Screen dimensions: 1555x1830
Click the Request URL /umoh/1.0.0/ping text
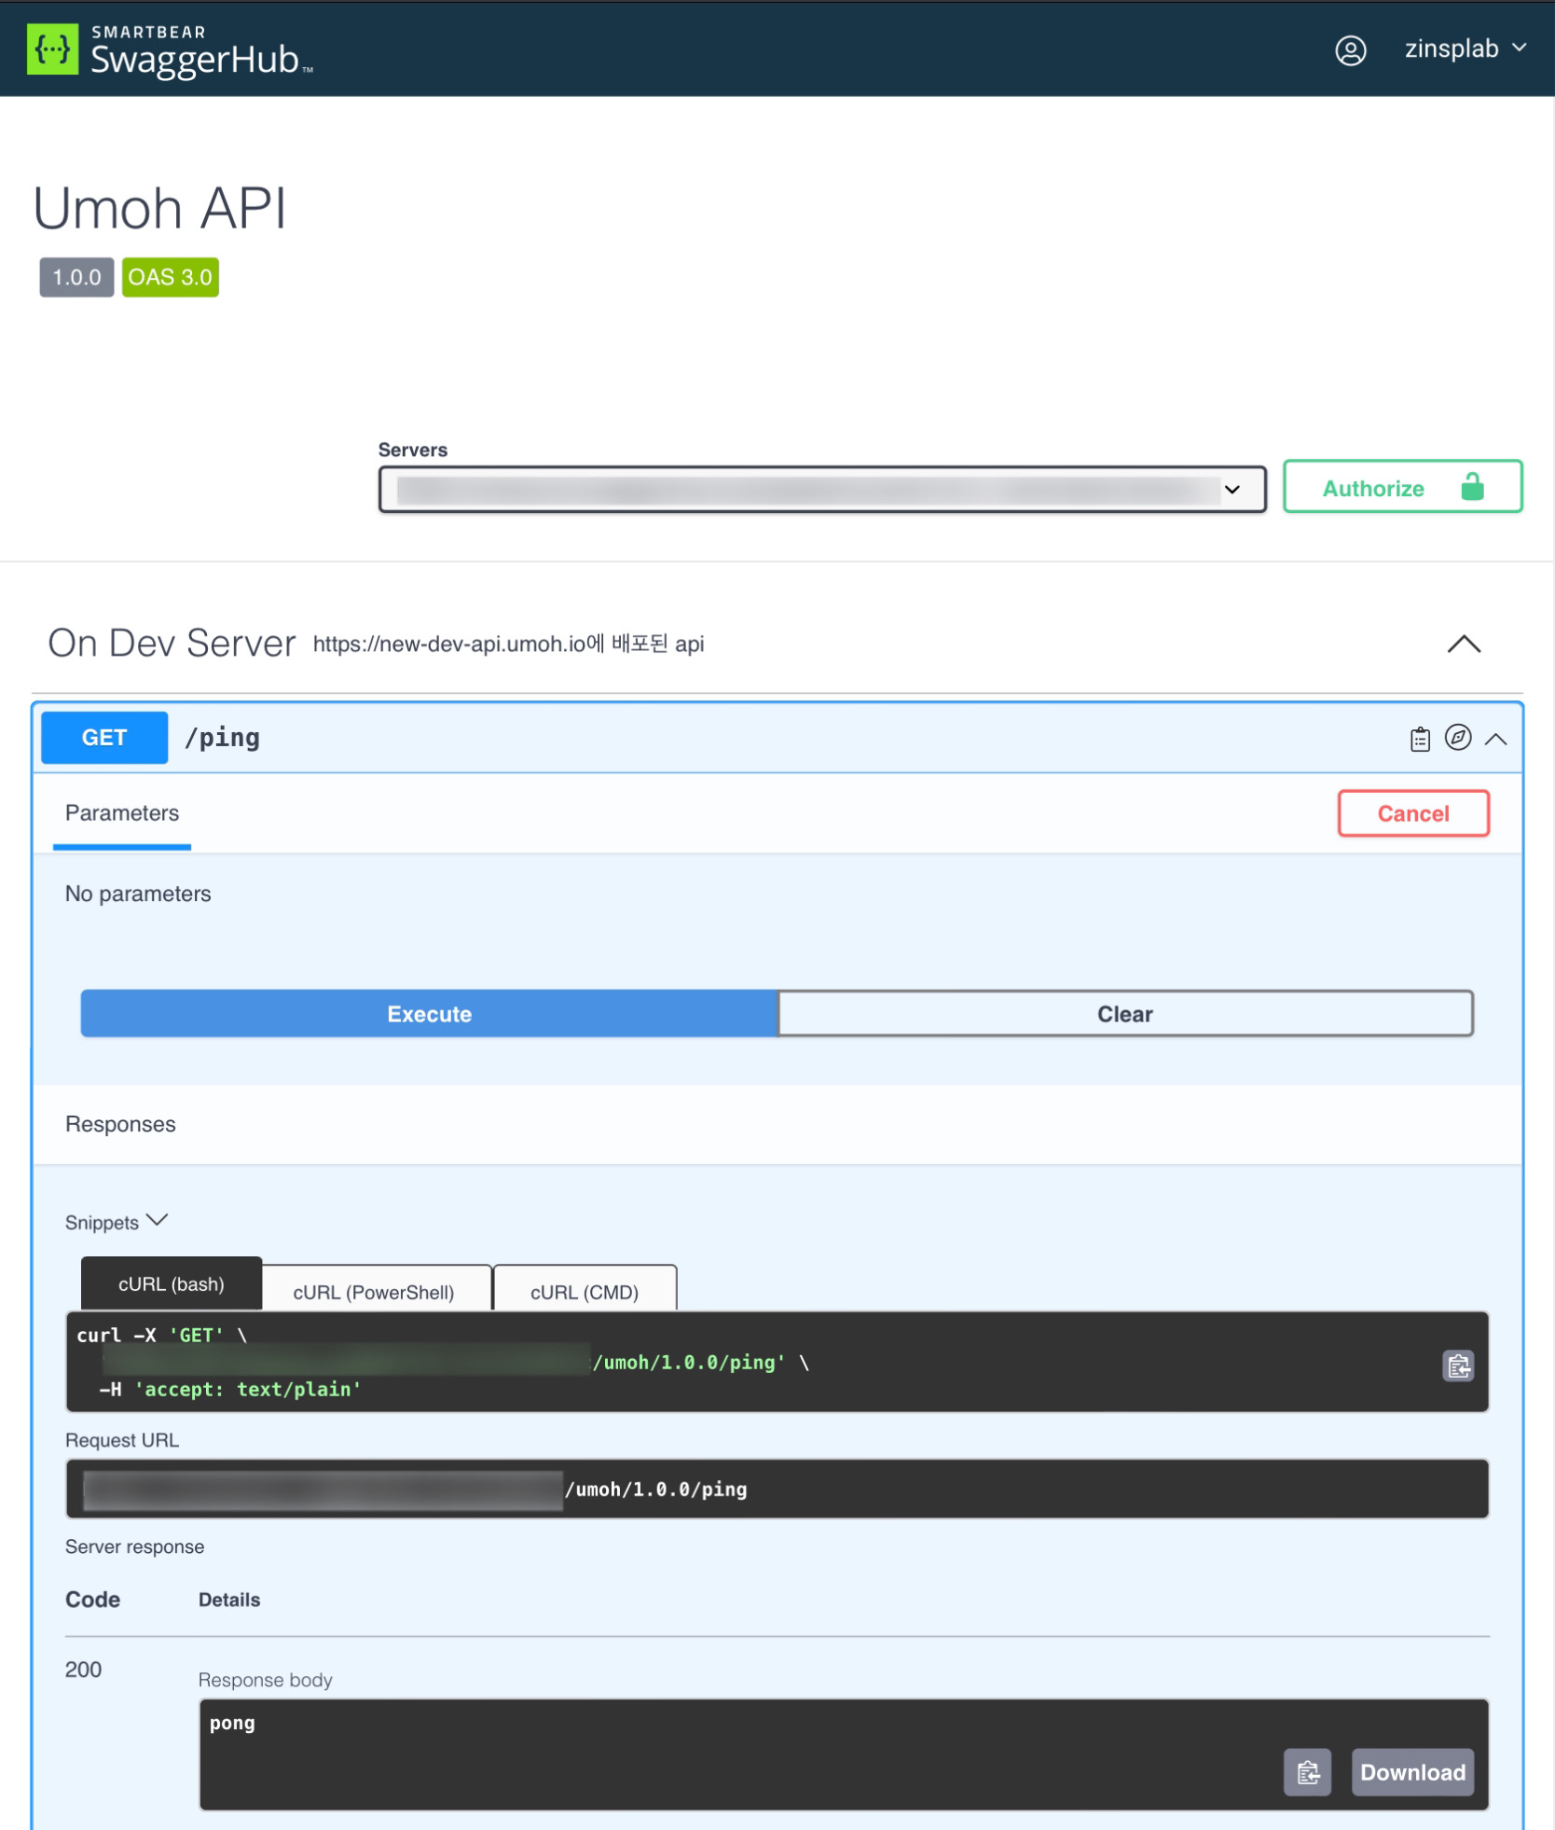pyautogui.click(x=656, y=1490)
